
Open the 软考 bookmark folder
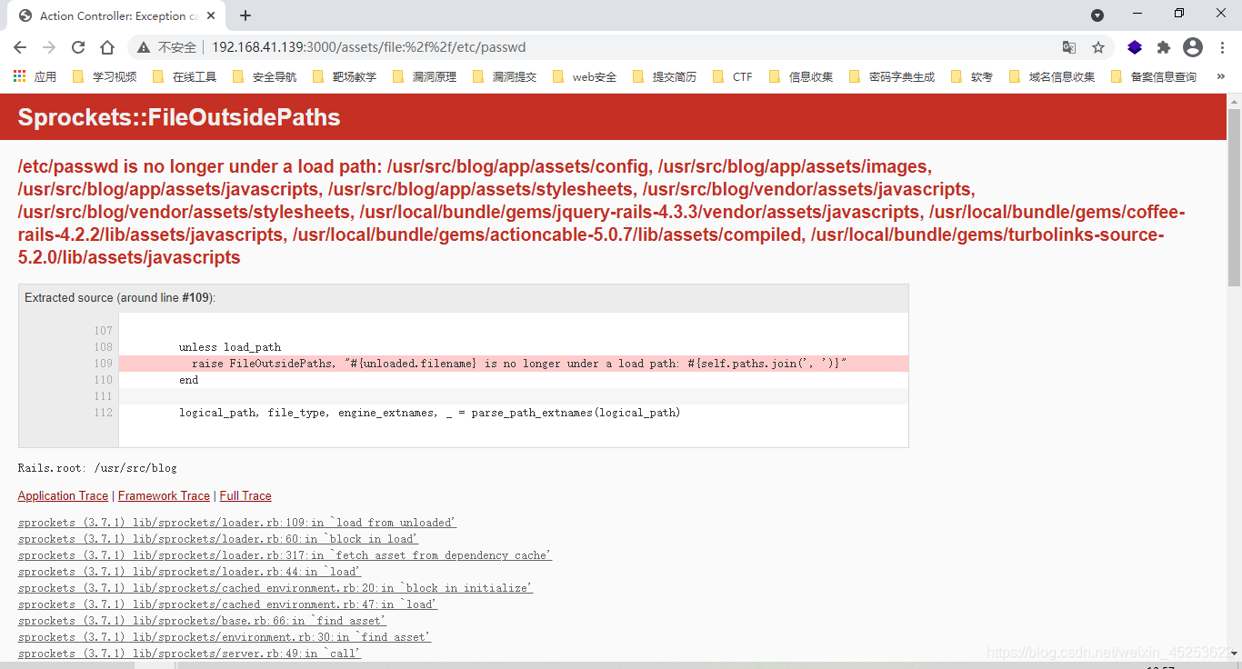pyautogui.click(x=972, y=76)
